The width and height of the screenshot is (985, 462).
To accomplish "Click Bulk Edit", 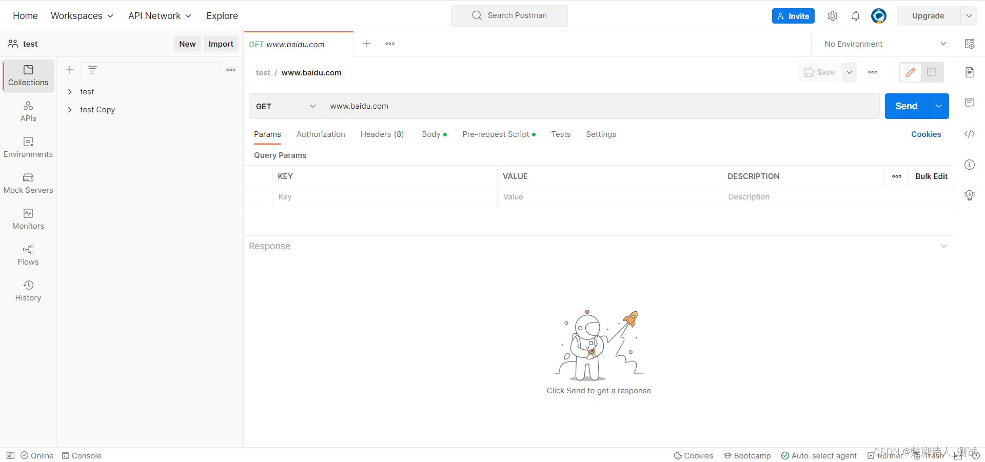I will click(931, 176).
